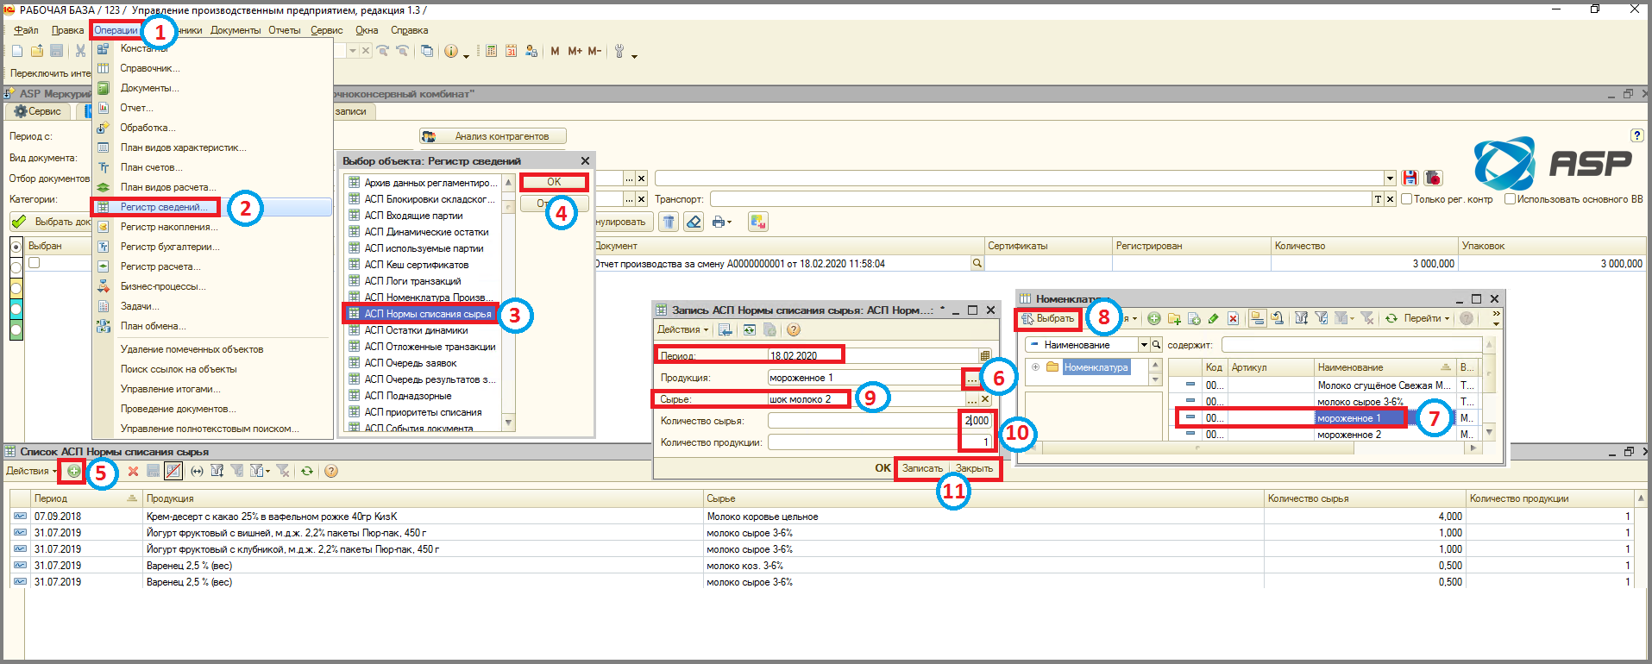This screenshot has height=664, width=1652.
Task: Click the green Add record icon in list toolbar
Action: pyautogui.click(x=73, y=471)
